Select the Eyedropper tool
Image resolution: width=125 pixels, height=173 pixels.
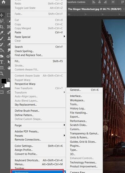[x=2, y=33]
